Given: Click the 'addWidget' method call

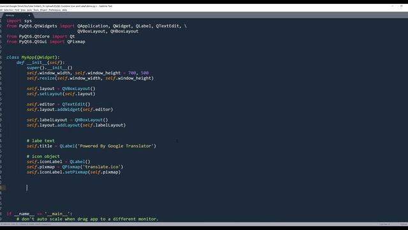Looking at the screenshot, I should coord(69,109).
